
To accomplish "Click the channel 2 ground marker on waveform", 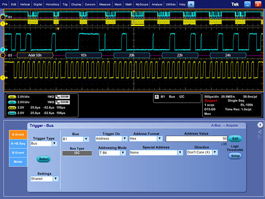I will 3,49.
